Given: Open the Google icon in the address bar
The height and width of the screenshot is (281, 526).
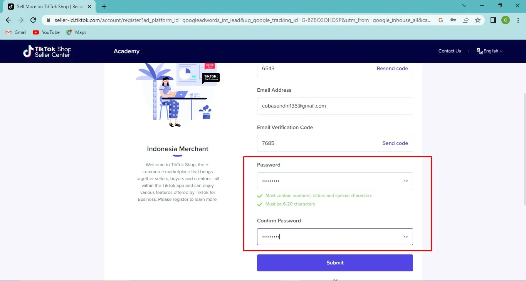Looking at the screenshot, I should (441, 20).
